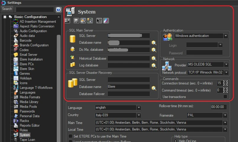Select the Help OnLine radio button

coord(175,141)
